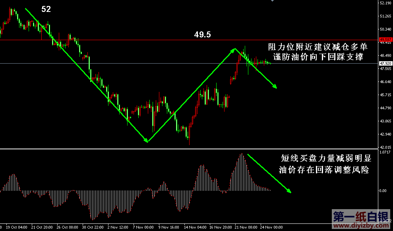Click the 47.920 current price tag
Image resolution: width=393 pixels, height=231 pixels.
pos(385,63)
